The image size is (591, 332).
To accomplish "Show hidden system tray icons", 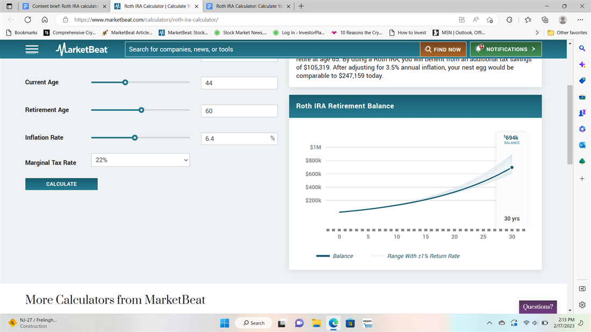I will click(489, 323).
